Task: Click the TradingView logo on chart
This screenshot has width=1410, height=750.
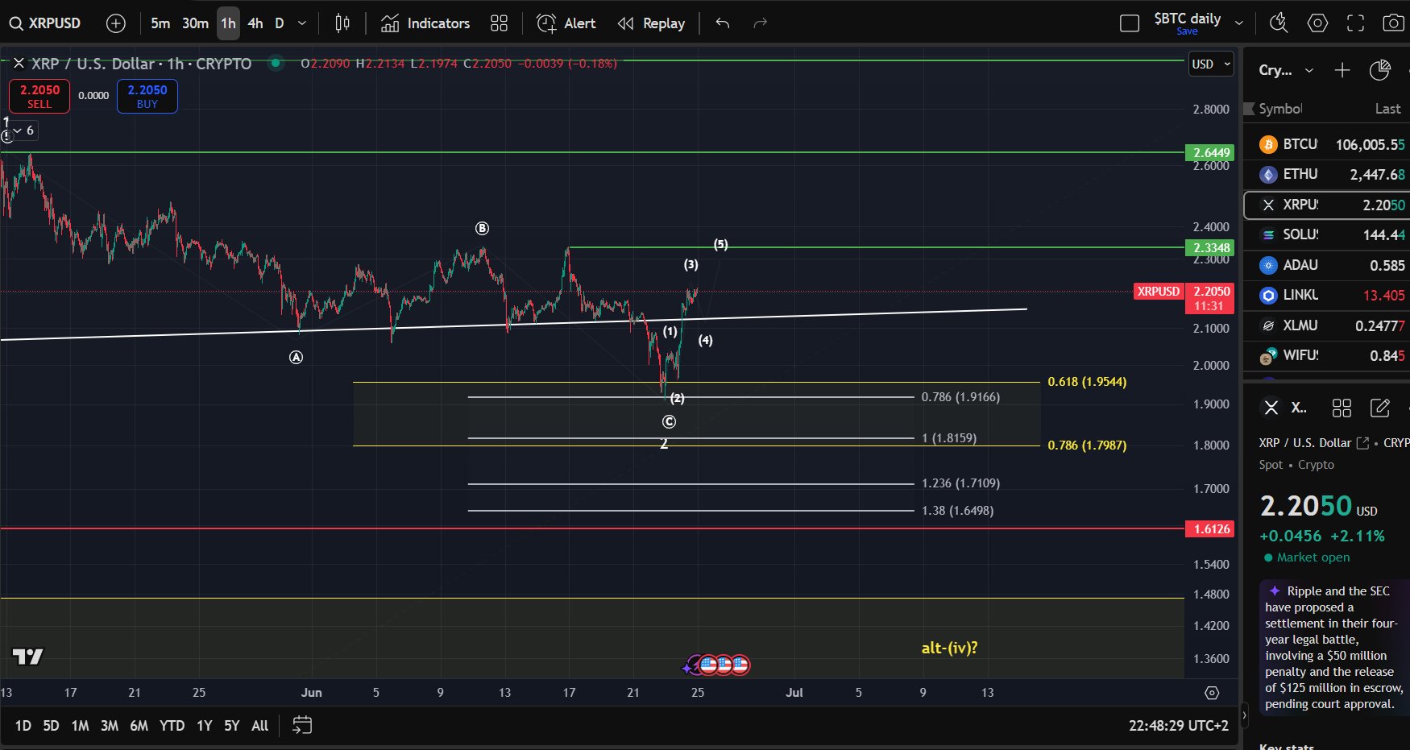Action: [x=27, y=657]
